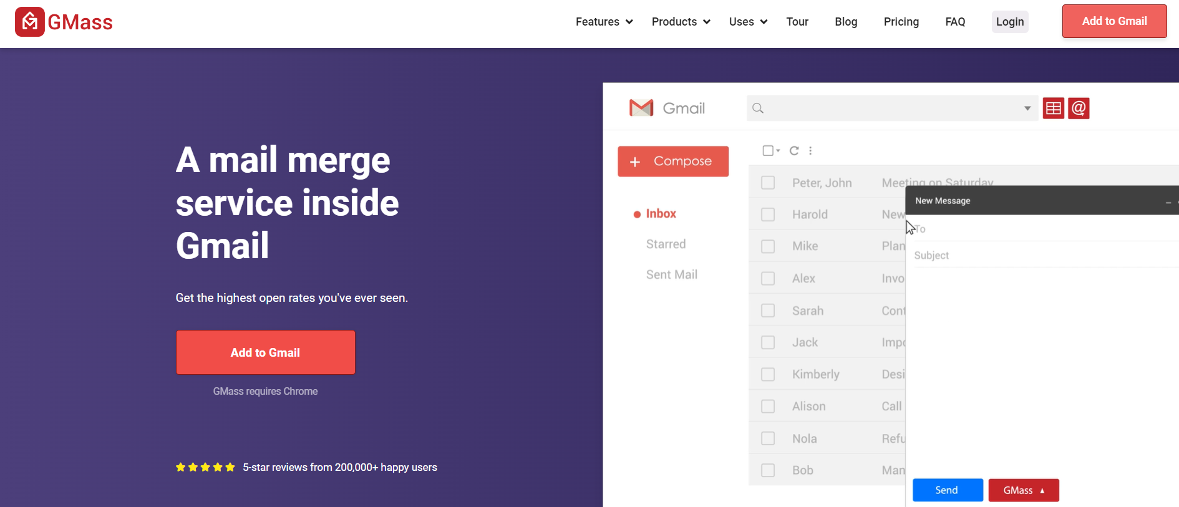Open the search options dropdown arrow
Viewport: 1179px width, 507px height.
(1027, 109)
